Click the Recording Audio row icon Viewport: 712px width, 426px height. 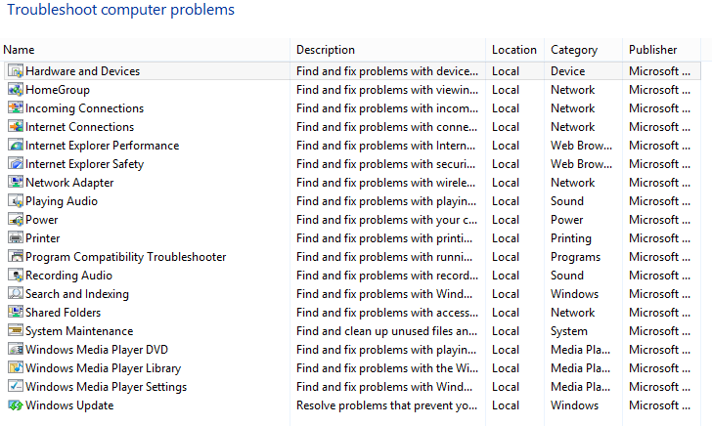16,276
